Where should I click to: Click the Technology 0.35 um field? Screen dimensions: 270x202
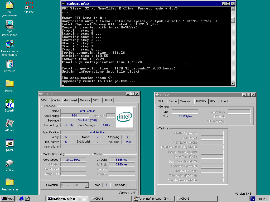68,125
